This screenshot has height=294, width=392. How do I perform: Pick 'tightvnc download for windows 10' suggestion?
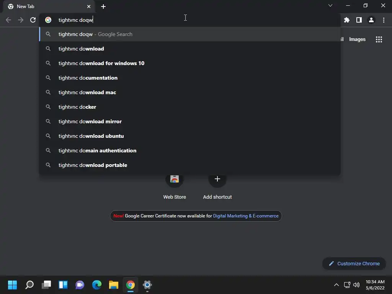pos(190,63)
